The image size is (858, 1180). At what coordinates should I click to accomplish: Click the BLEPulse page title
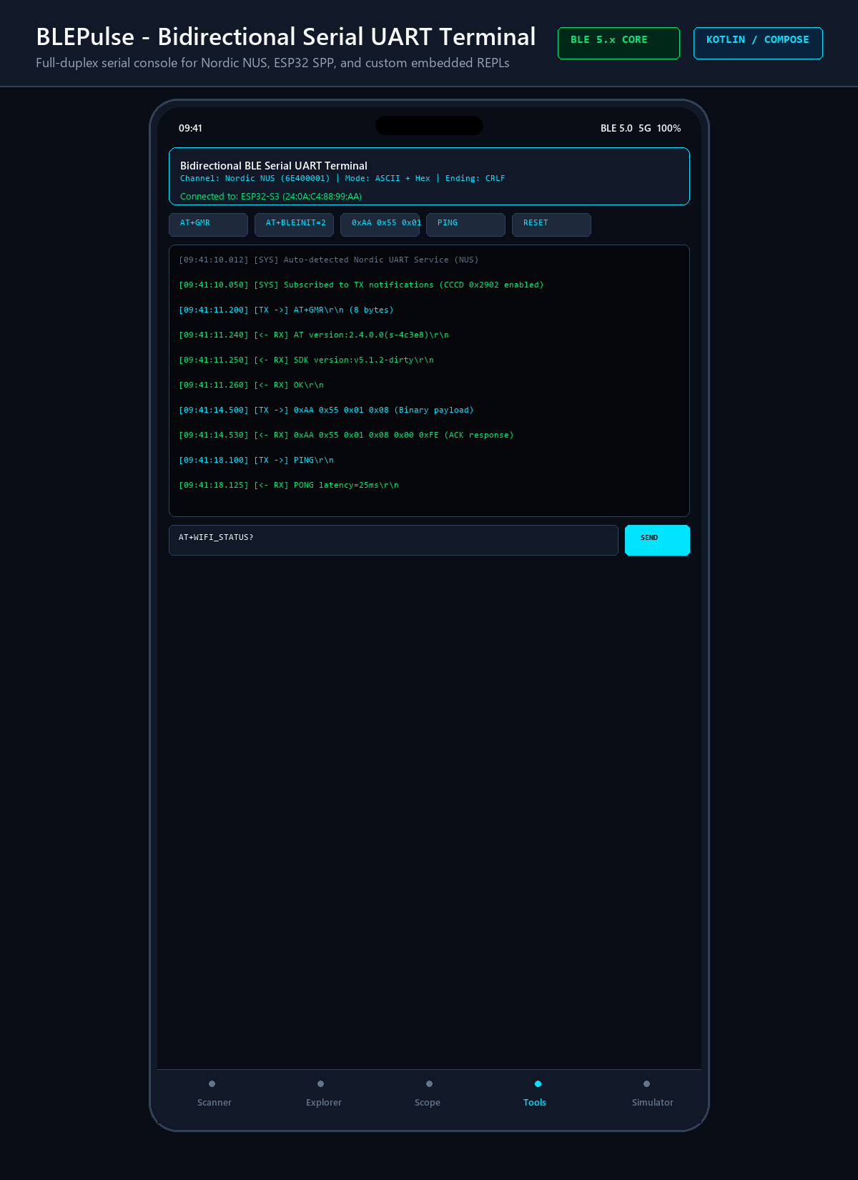[286, 36]
